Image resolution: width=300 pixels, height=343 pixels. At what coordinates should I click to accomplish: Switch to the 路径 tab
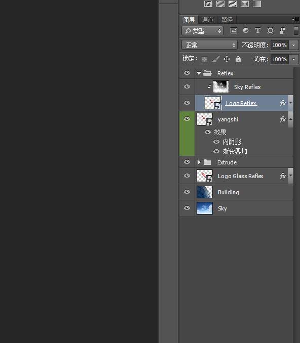tap(227, 20)
